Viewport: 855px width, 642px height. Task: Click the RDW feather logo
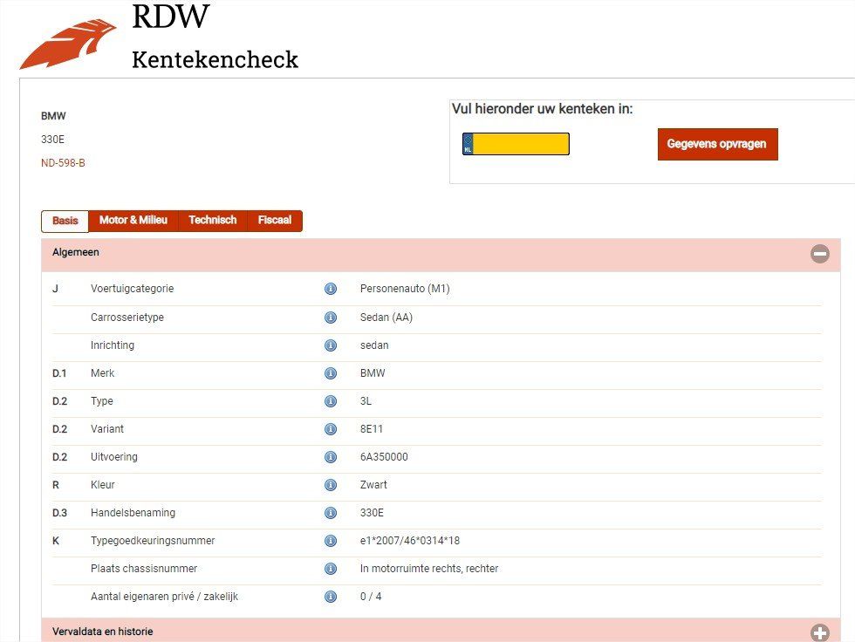coord(68,44)
